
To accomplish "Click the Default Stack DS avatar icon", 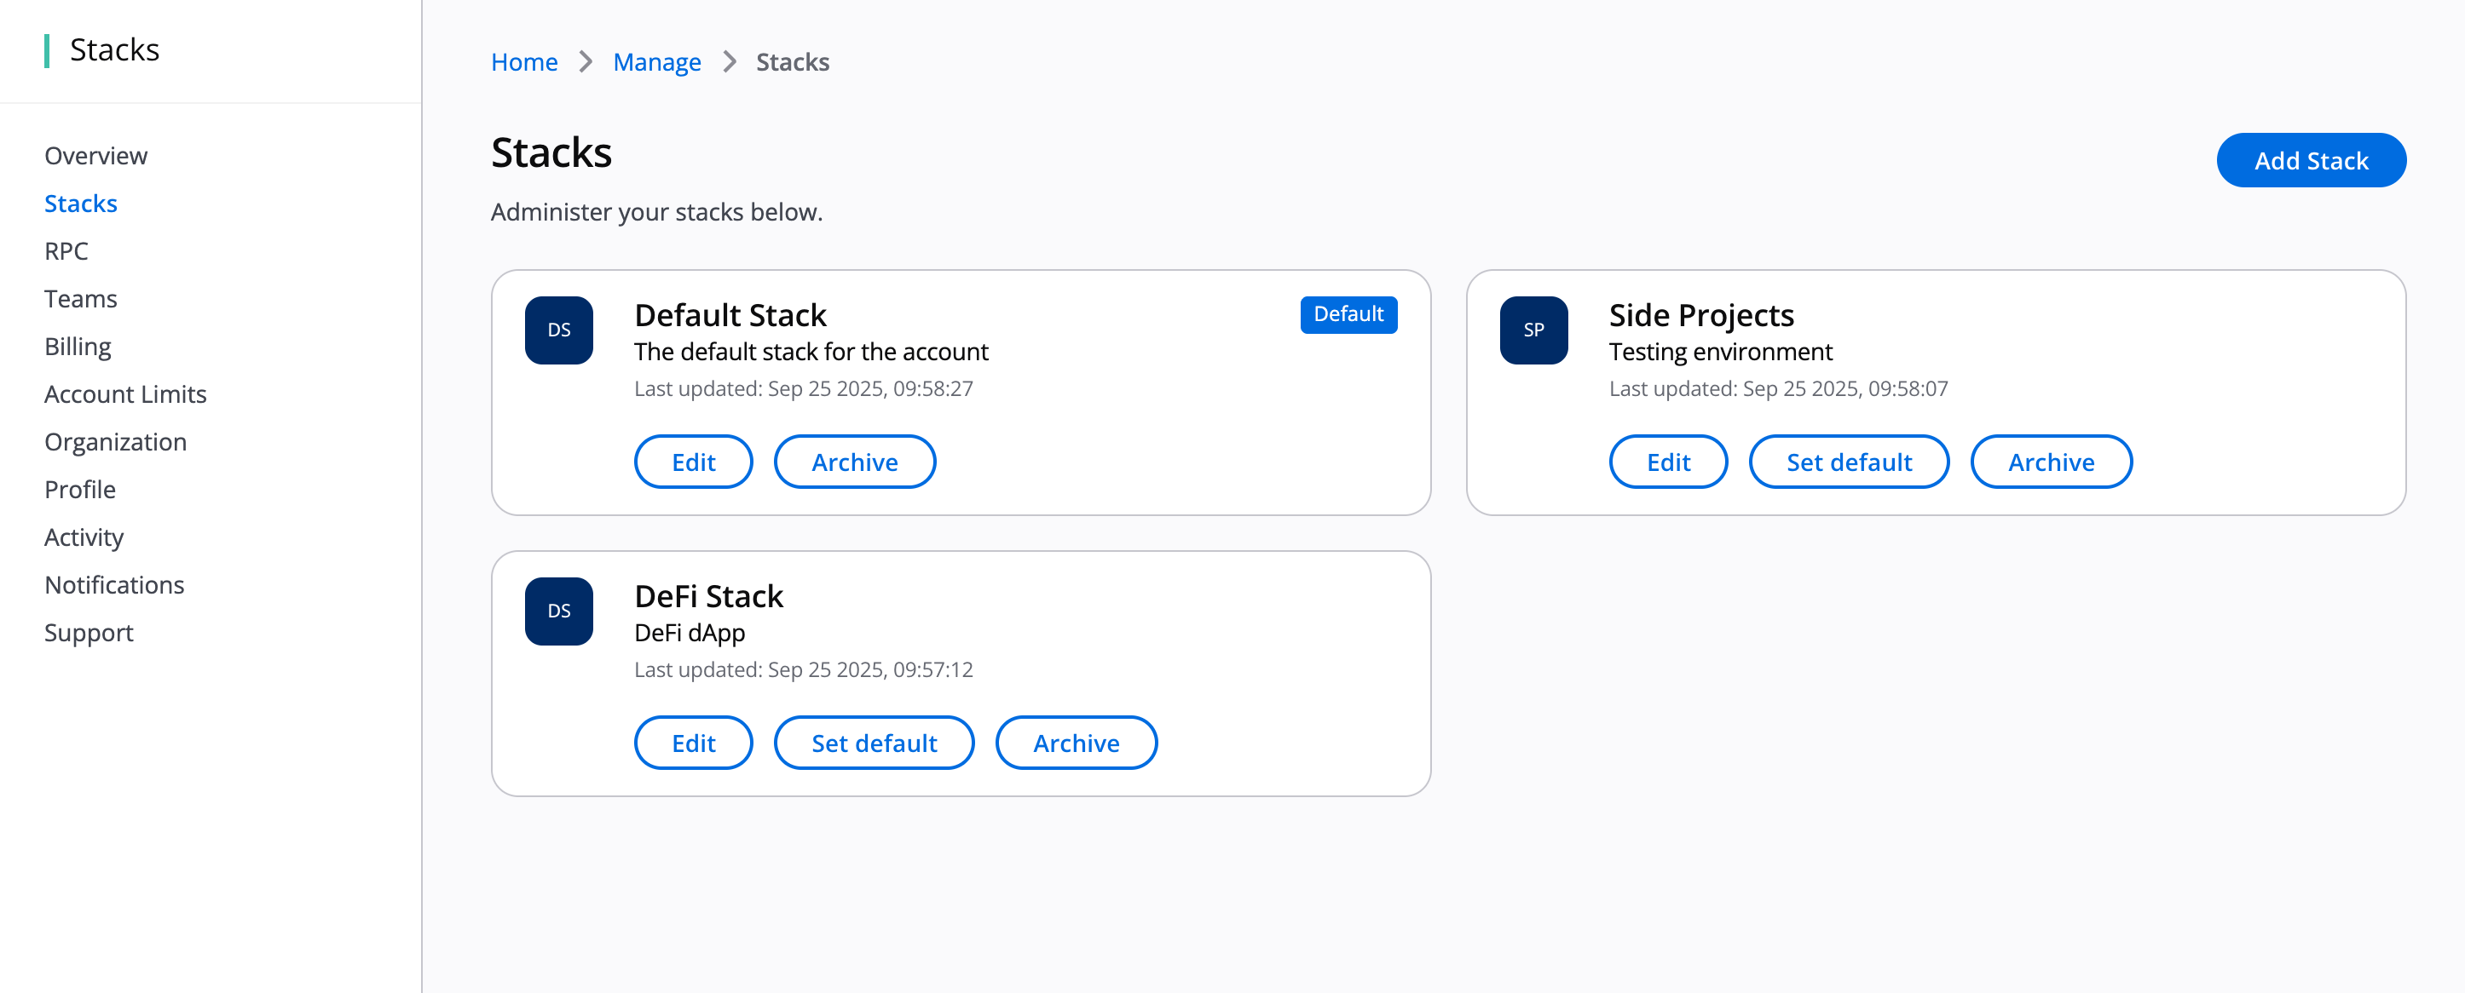I will click(559, 330).
